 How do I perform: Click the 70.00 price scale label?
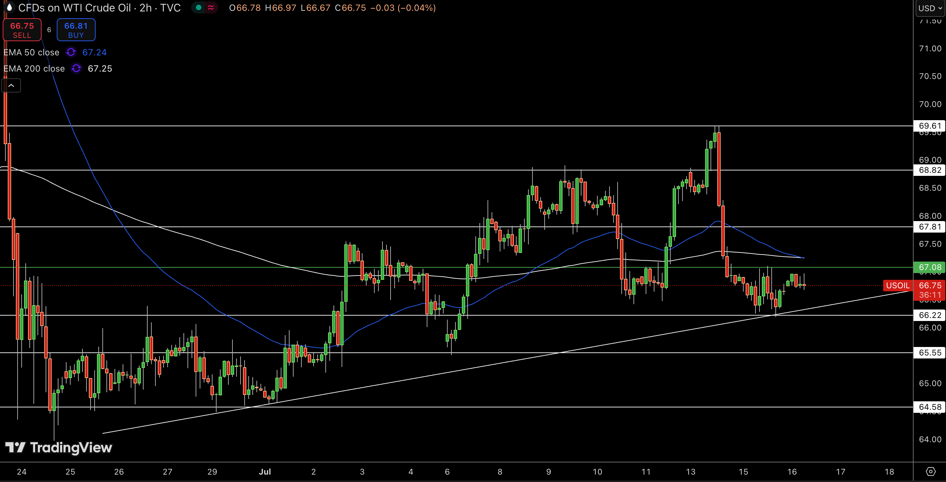[x=930, y=104]
